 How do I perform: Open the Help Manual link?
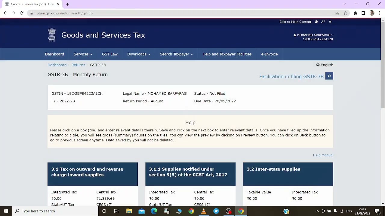[323, 155]
